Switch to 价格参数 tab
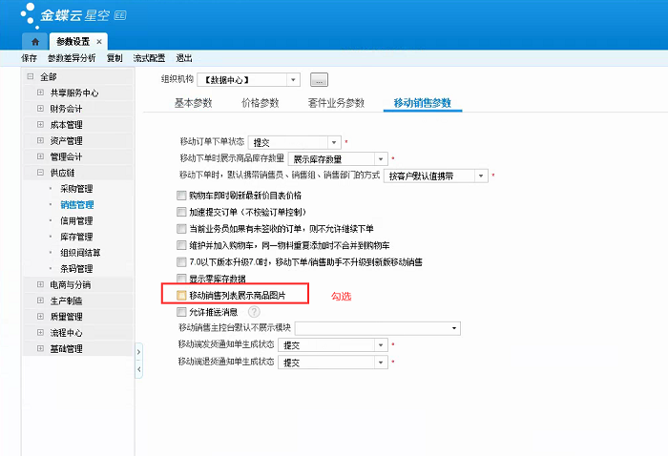This screenshot has height=456, width=668. (x=260, y=103)
